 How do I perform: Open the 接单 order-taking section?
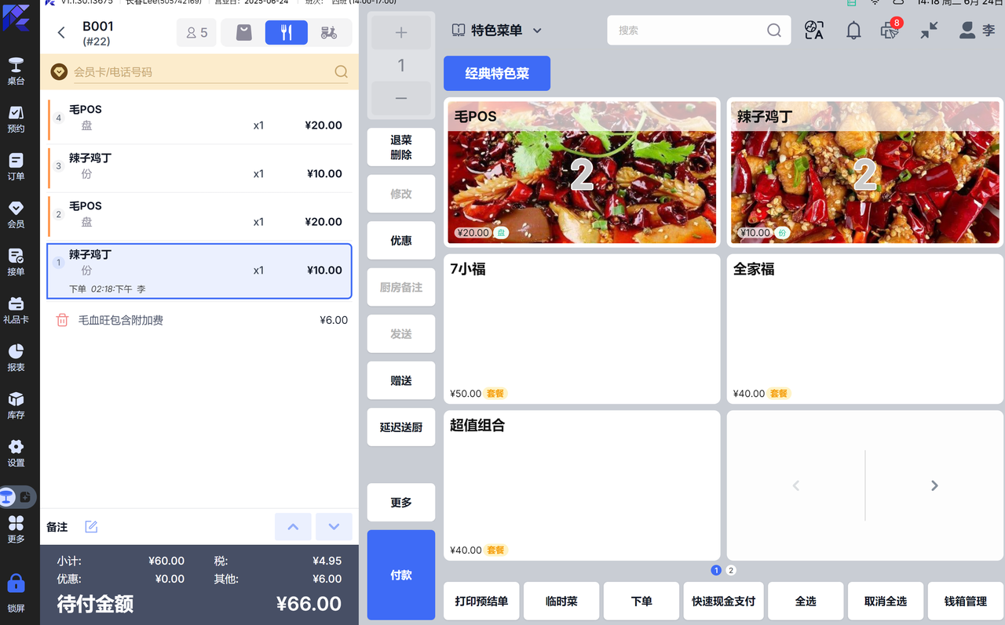tap(16, 262)
